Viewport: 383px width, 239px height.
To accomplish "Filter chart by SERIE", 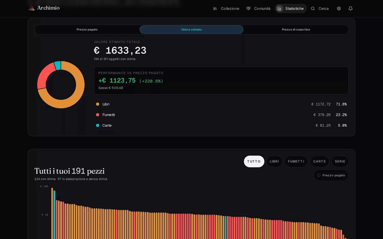I will point(340,162).
